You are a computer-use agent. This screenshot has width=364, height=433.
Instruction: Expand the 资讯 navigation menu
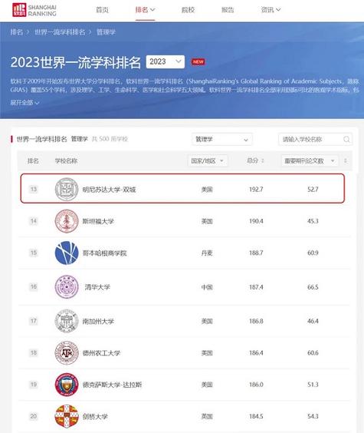click(x=271, y=10)
